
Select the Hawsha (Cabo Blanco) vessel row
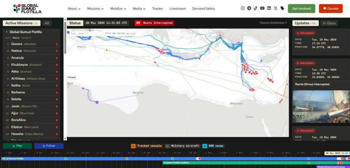pyautogui.click(x=31, y=134)
